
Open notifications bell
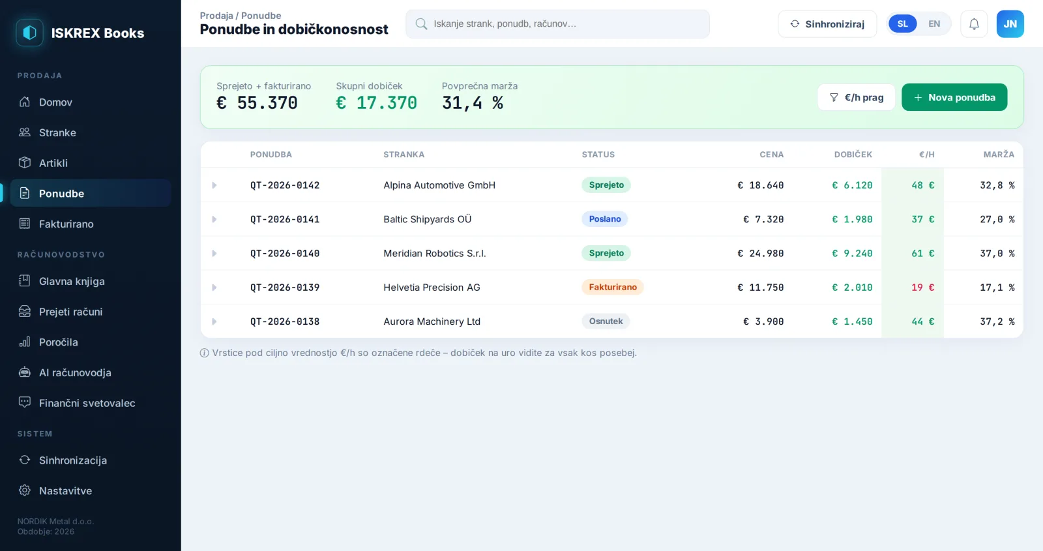974,24
